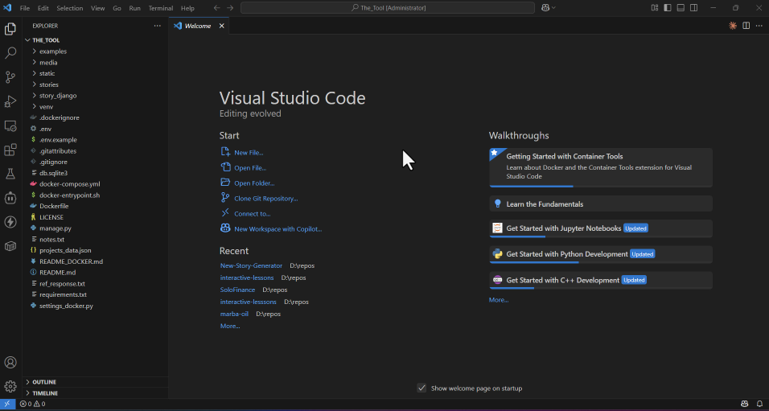Uncheck Show welcome page on startup

[422, 388]
